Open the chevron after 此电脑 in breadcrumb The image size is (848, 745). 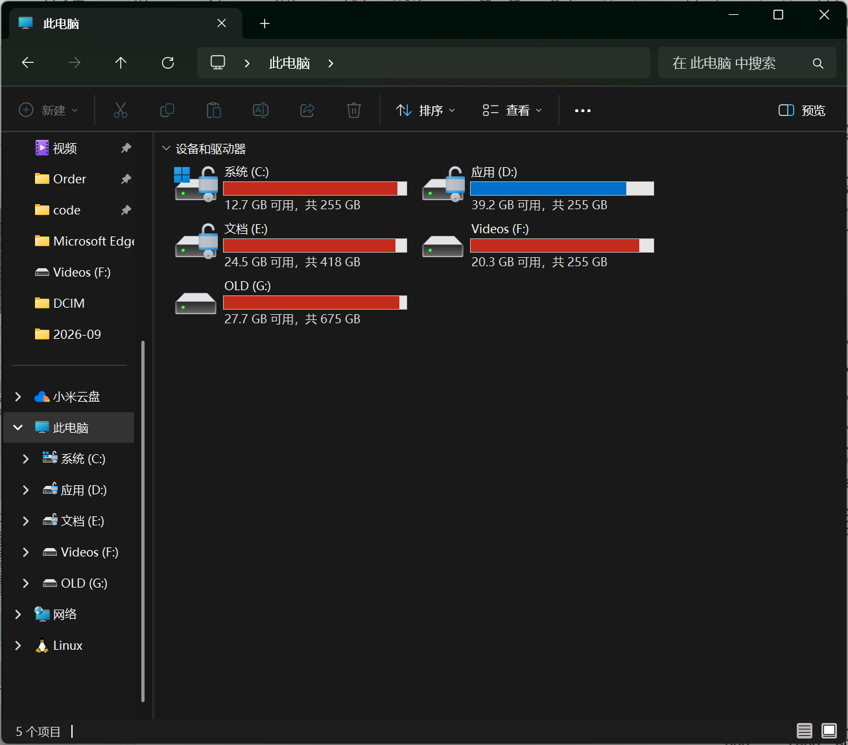pyautogui.click(x=331, y=63)
